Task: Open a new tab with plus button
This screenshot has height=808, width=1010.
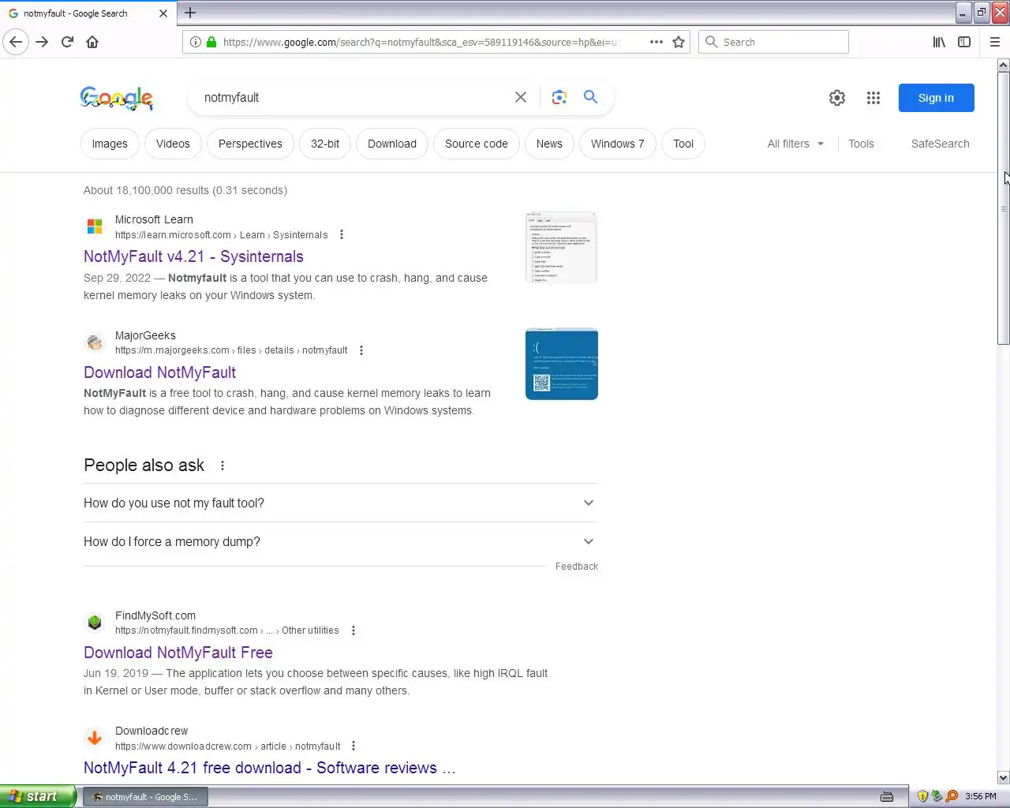Action: coord(190,13)
